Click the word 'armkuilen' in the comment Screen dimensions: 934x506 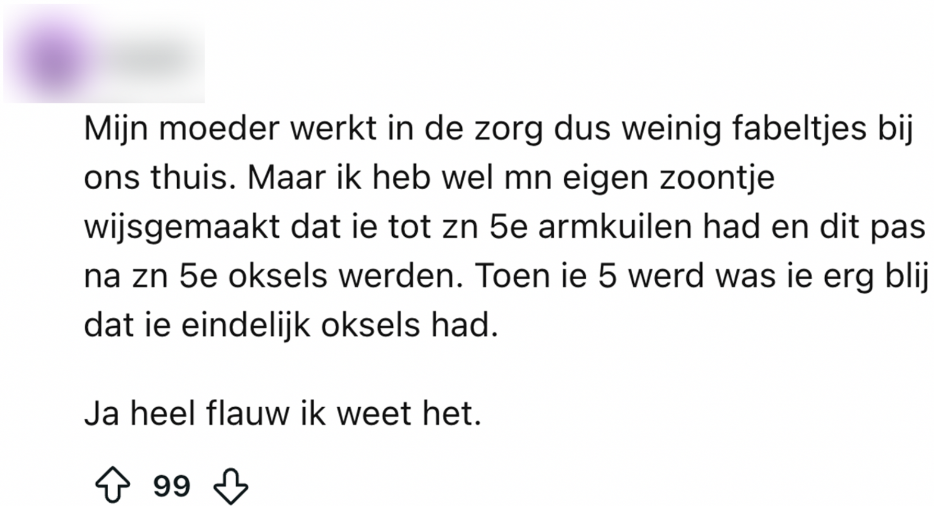click(615, 227)
